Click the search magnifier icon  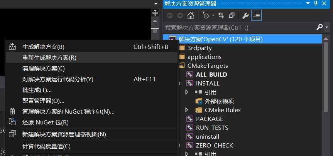(x=319, y=27)
